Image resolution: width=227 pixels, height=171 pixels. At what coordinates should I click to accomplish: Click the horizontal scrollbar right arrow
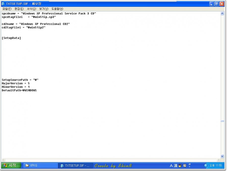(x=219, y=160)
